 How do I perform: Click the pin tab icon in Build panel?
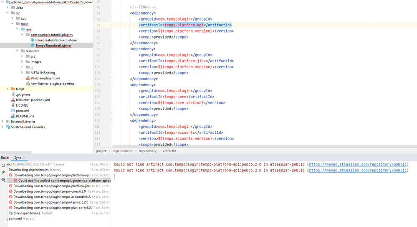[3, 172]
